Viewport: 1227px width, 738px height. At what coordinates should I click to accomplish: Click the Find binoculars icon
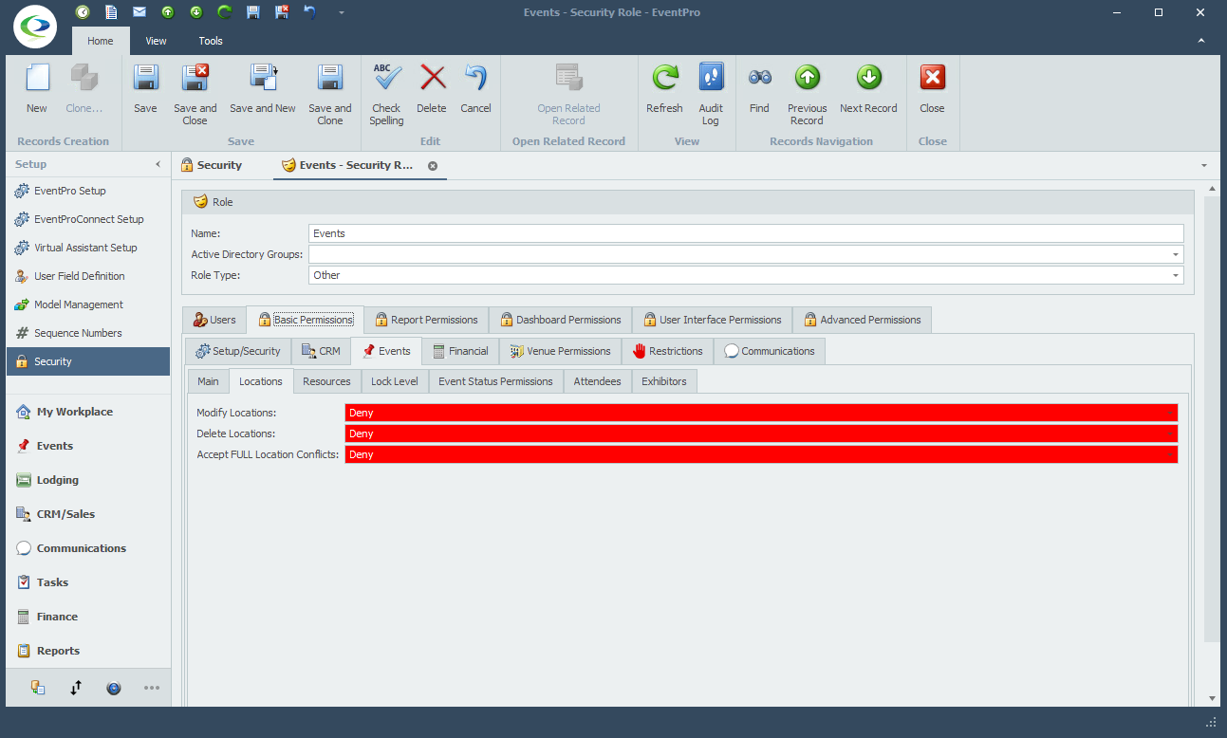pyautogui.click(x=759, y=78)
